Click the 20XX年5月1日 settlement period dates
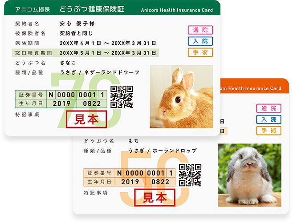 click(x=108, y=53)
